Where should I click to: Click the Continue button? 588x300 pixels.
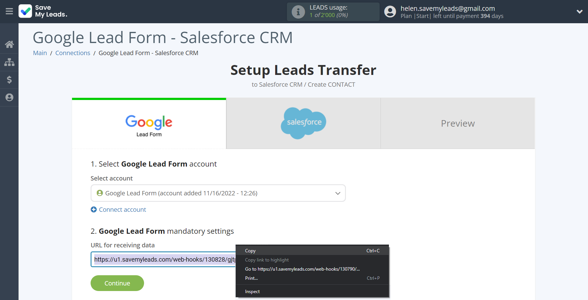pos(117,283)
